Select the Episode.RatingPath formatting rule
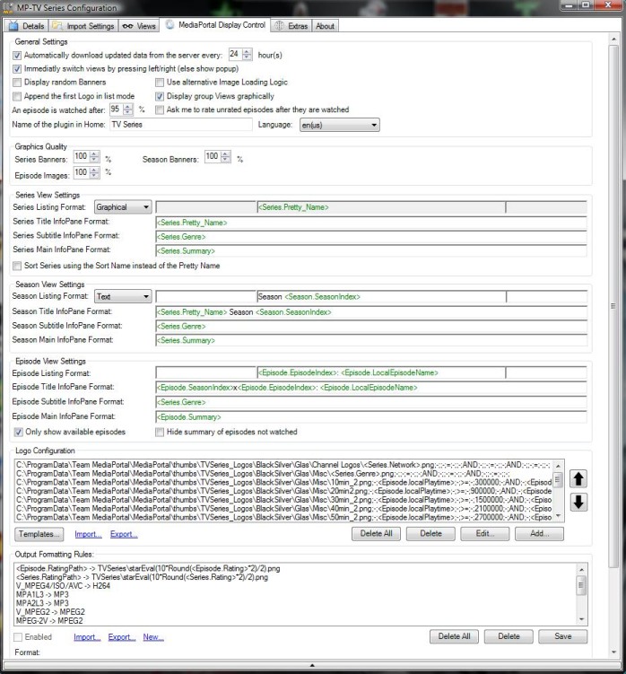Screen dimensions: 626x674 tap(148, 568)
